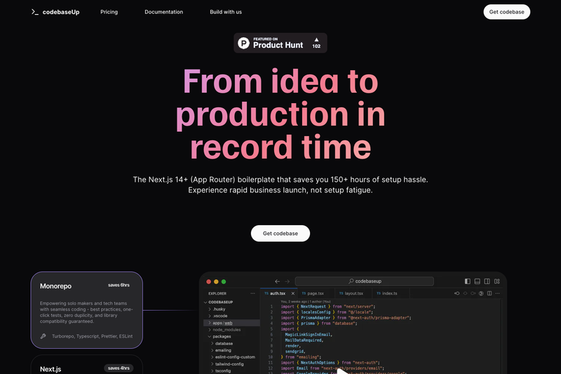Click the Monorepo card description paragraph
This screenshot has height=374, width=561.
(x=86, y=312)
